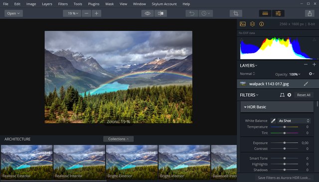
Task: Click the presets strip horizontal scrollbar
Action: coord(53,181)
